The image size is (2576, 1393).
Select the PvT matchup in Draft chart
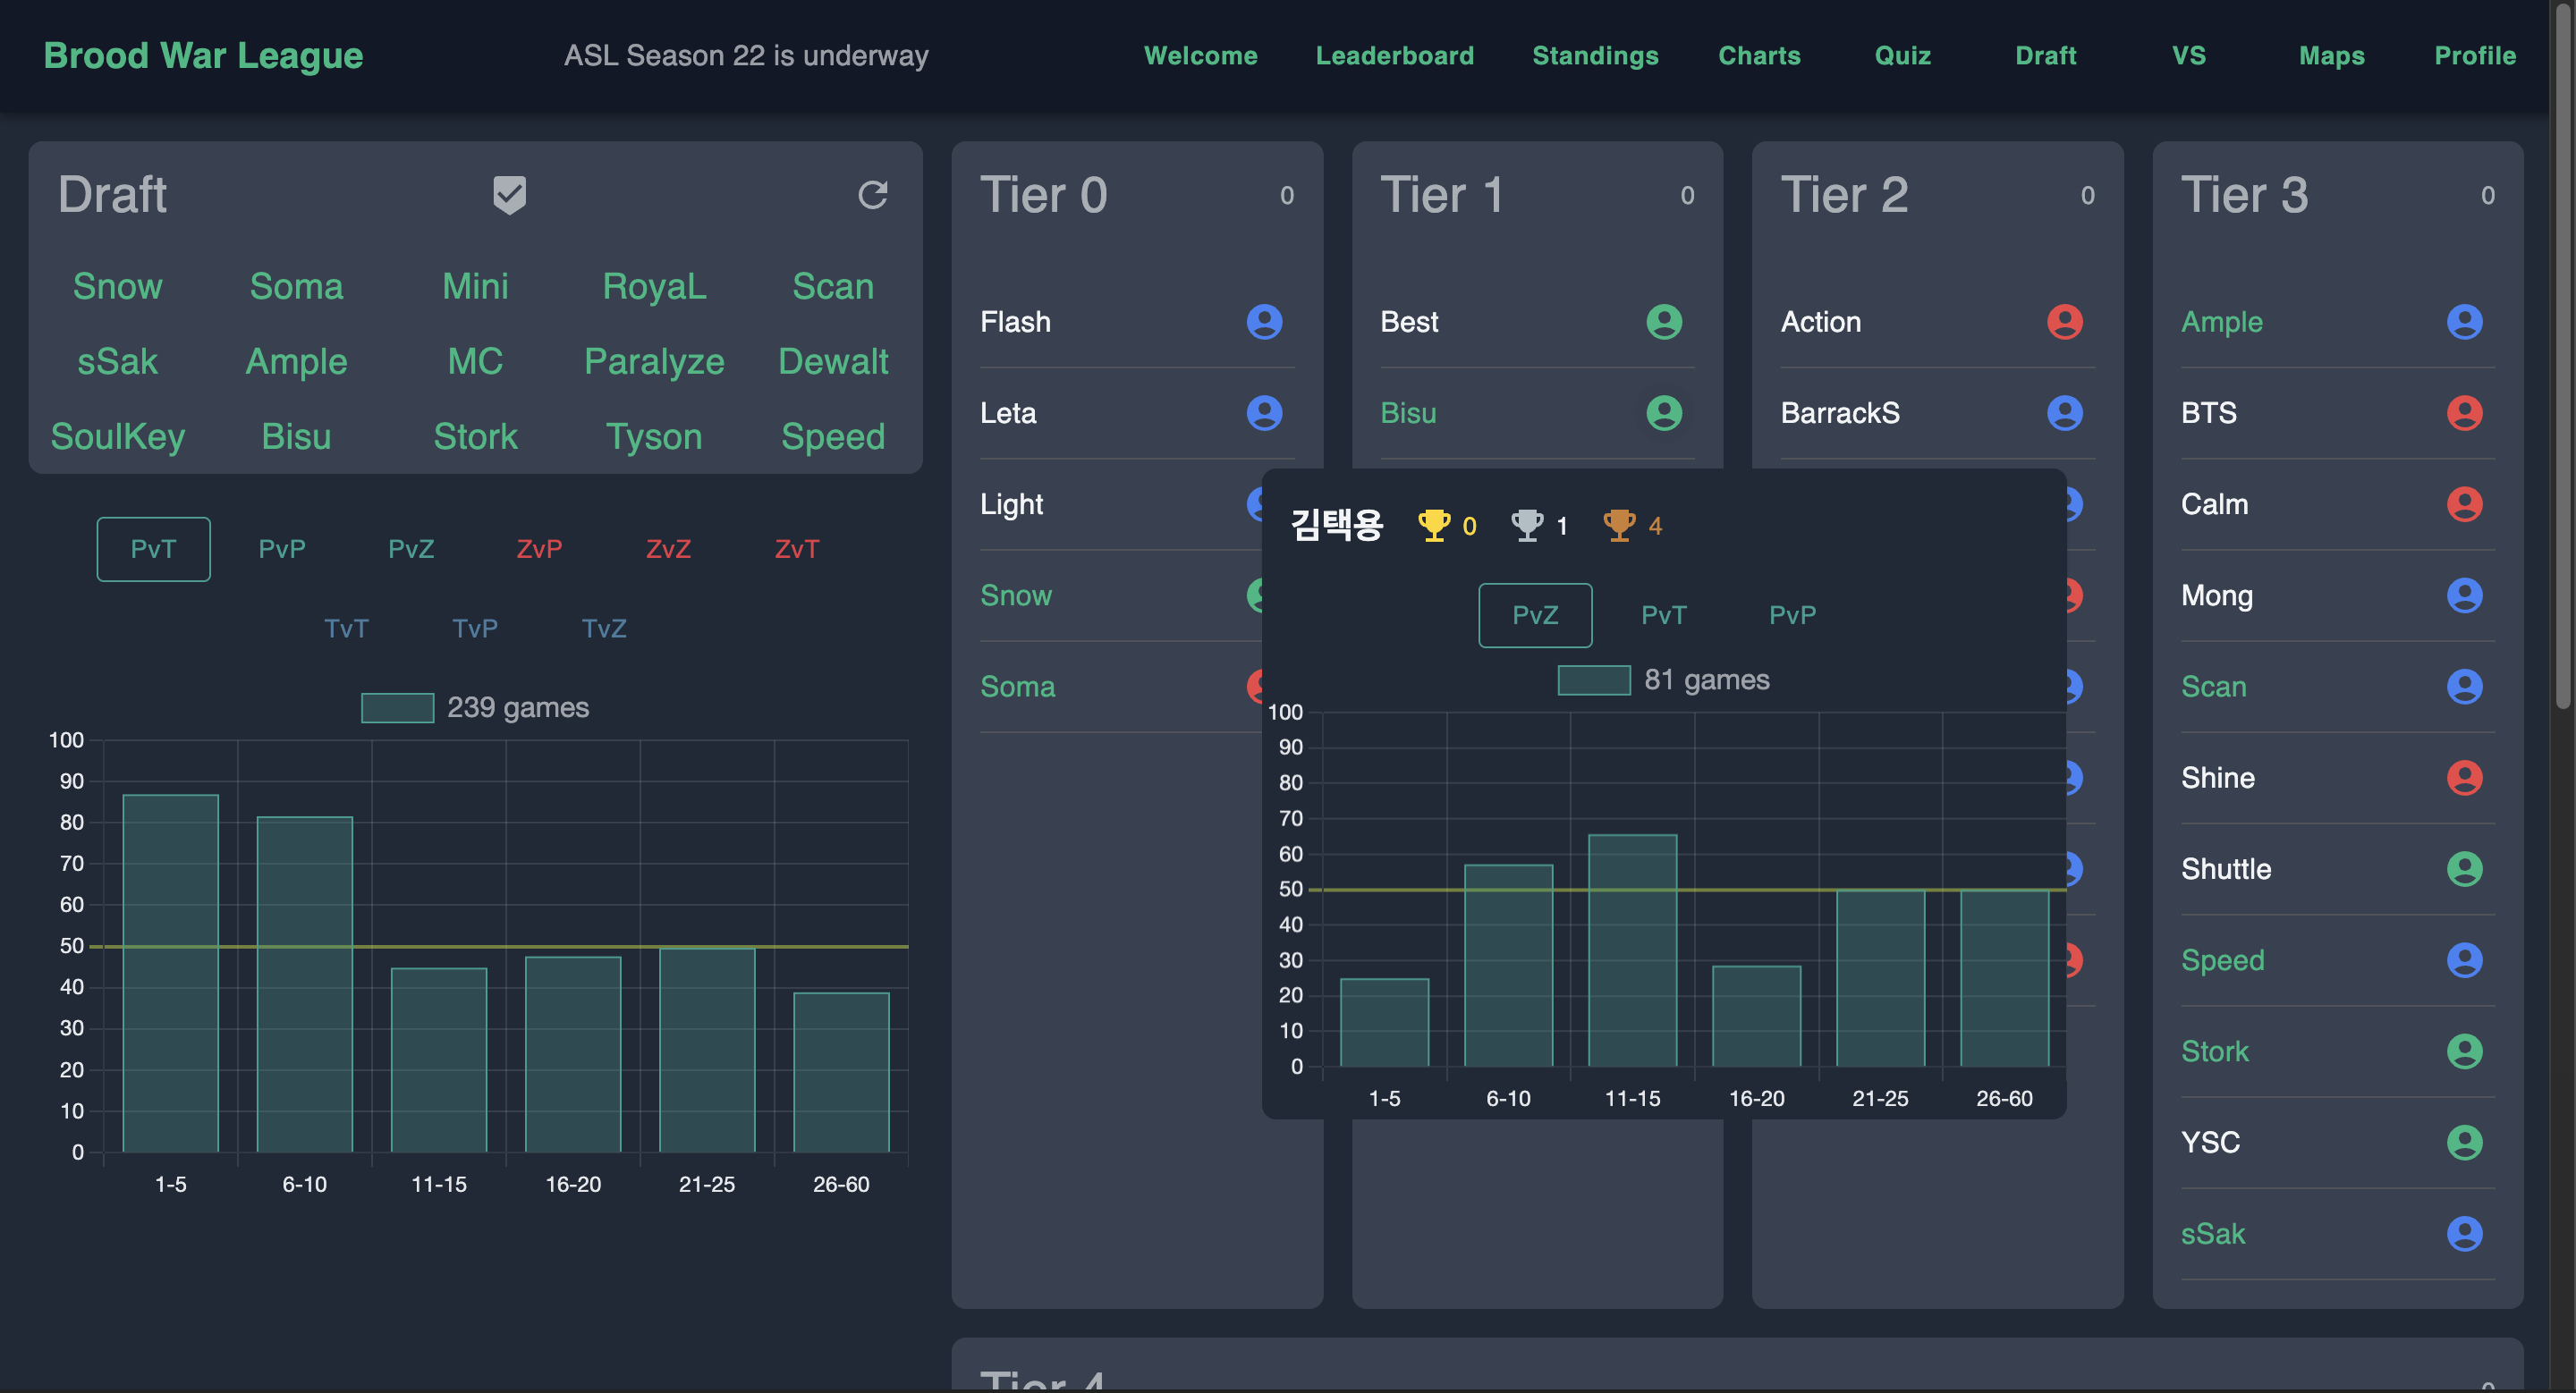click(153, 549)
